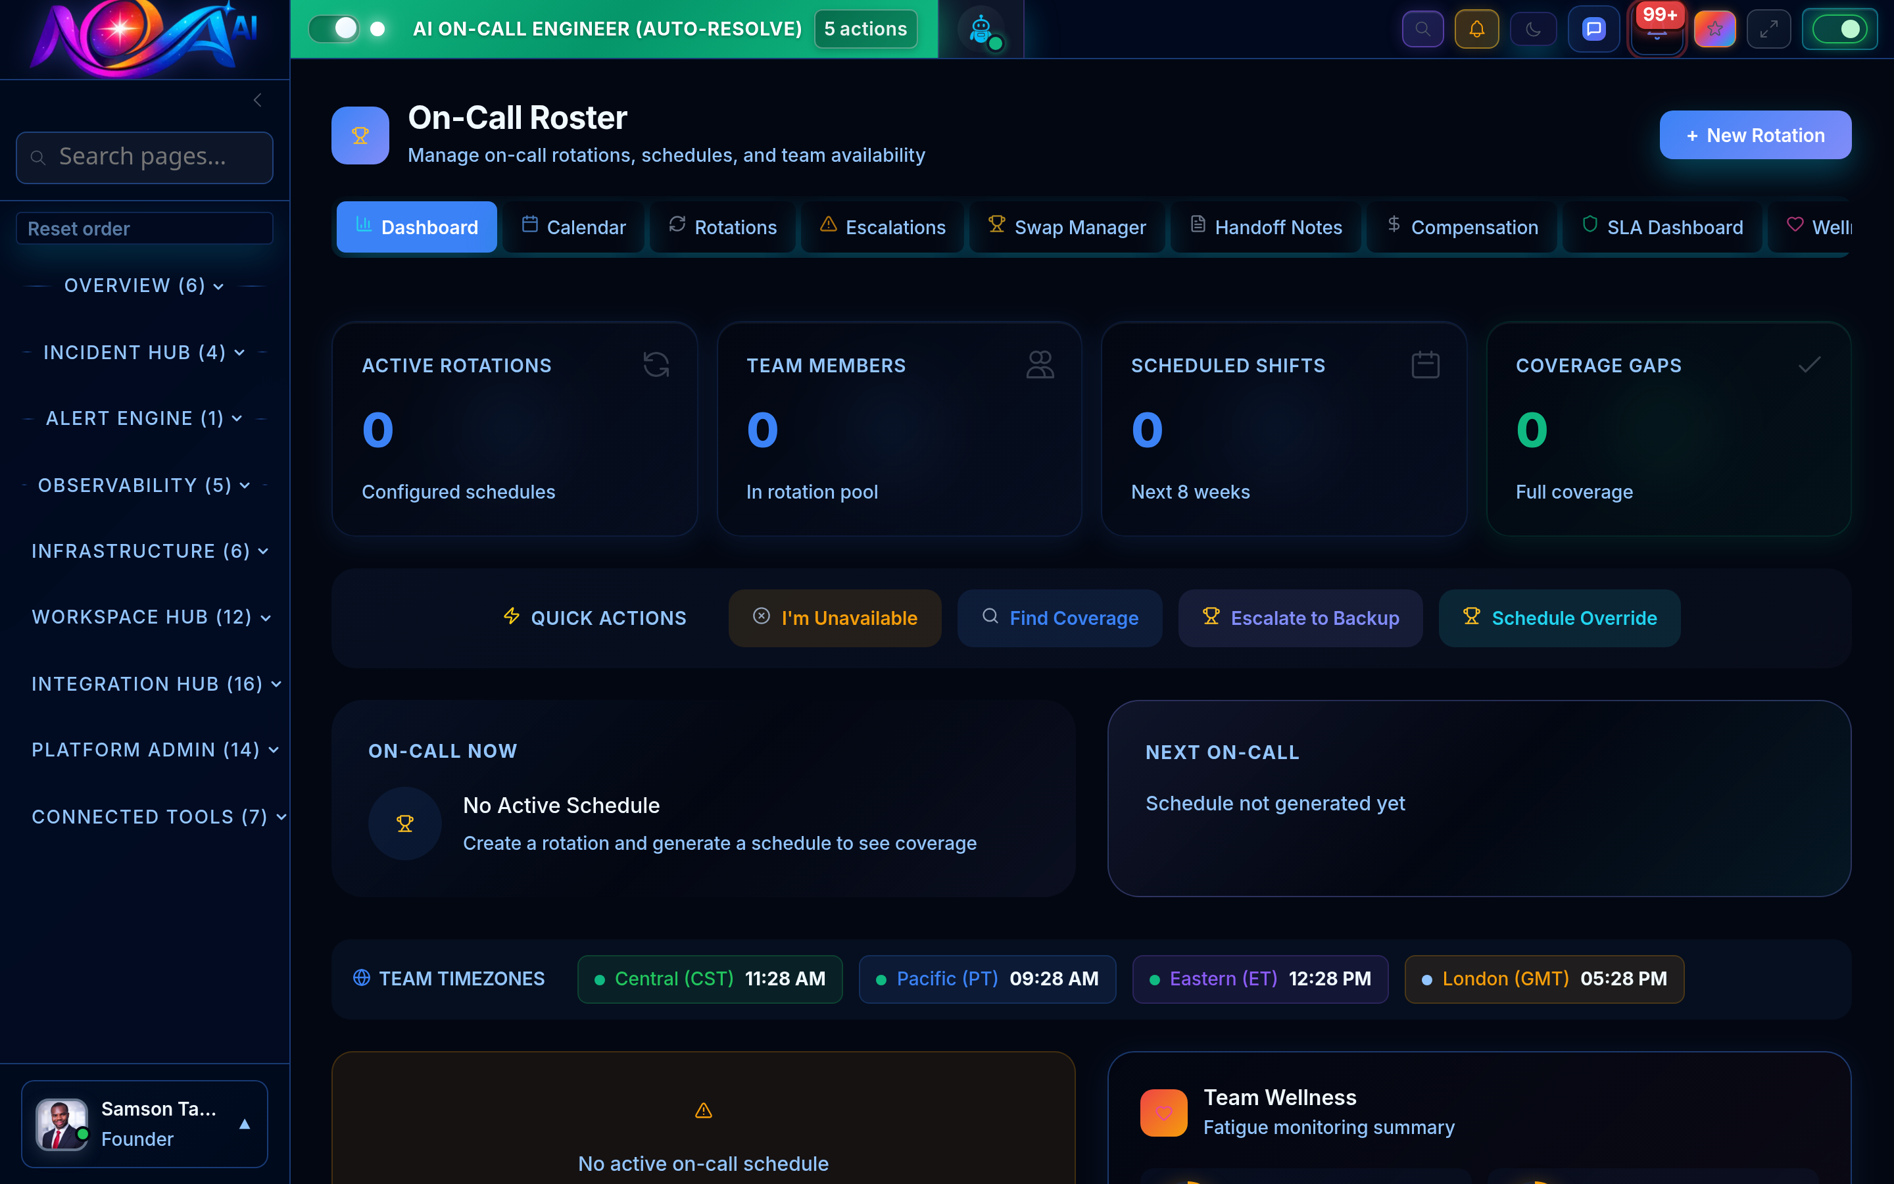Click the AI robot assistant icon

pos(981,30)
